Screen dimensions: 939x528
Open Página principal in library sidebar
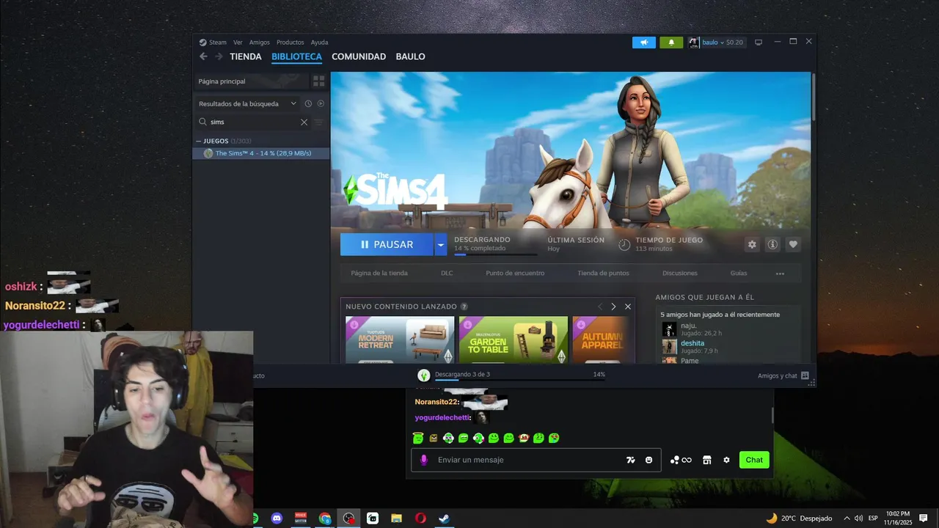point(251,81)
